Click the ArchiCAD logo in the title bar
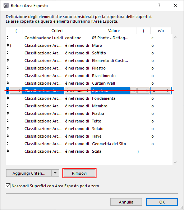184x210 pixels. [x=6, y=6]
